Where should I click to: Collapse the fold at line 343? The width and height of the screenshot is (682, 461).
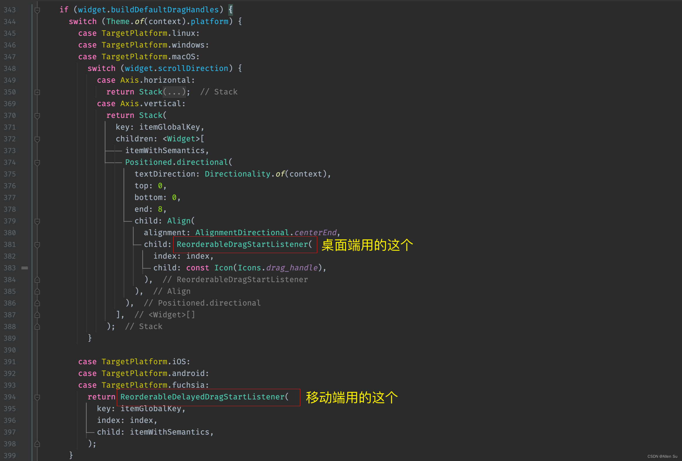[x=37, y=10]
